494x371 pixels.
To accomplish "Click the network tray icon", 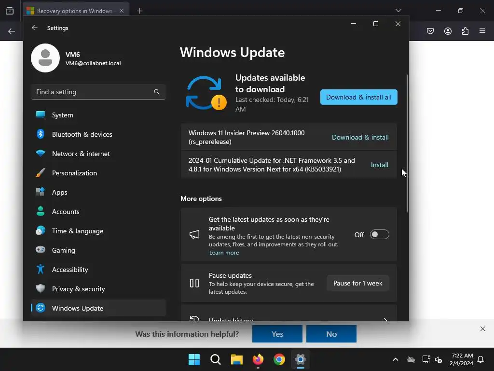I will pyautogui.click(x=426, y=359).
